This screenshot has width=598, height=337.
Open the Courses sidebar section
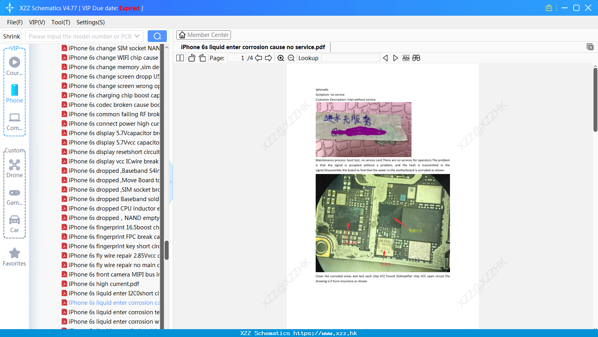click(x=15, y=66)
